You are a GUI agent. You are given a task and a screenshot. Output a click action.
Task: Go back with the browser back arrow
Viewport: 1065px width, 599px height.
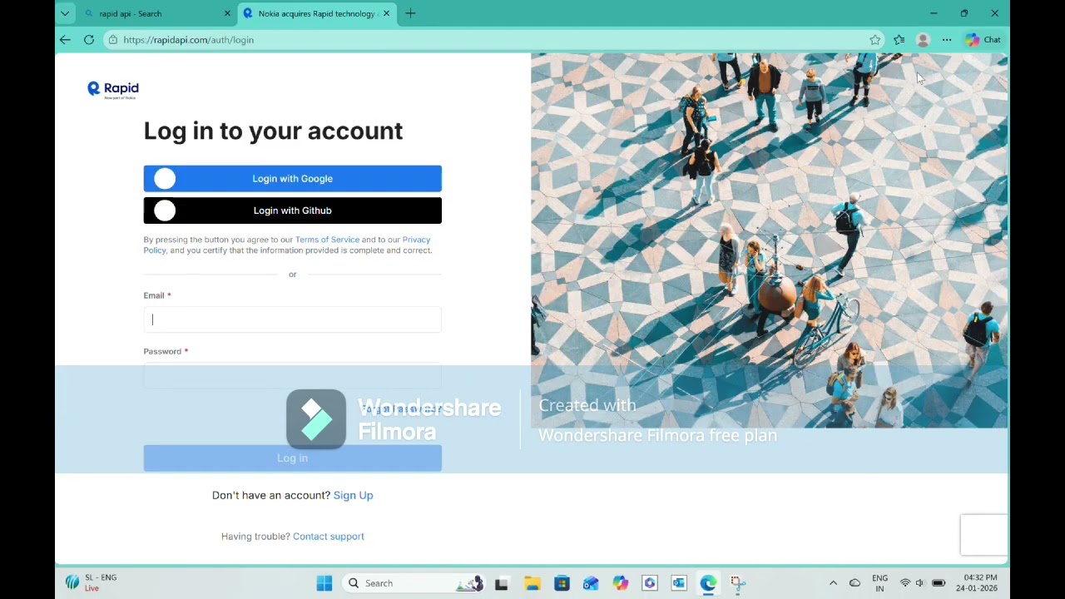point(65,39)
